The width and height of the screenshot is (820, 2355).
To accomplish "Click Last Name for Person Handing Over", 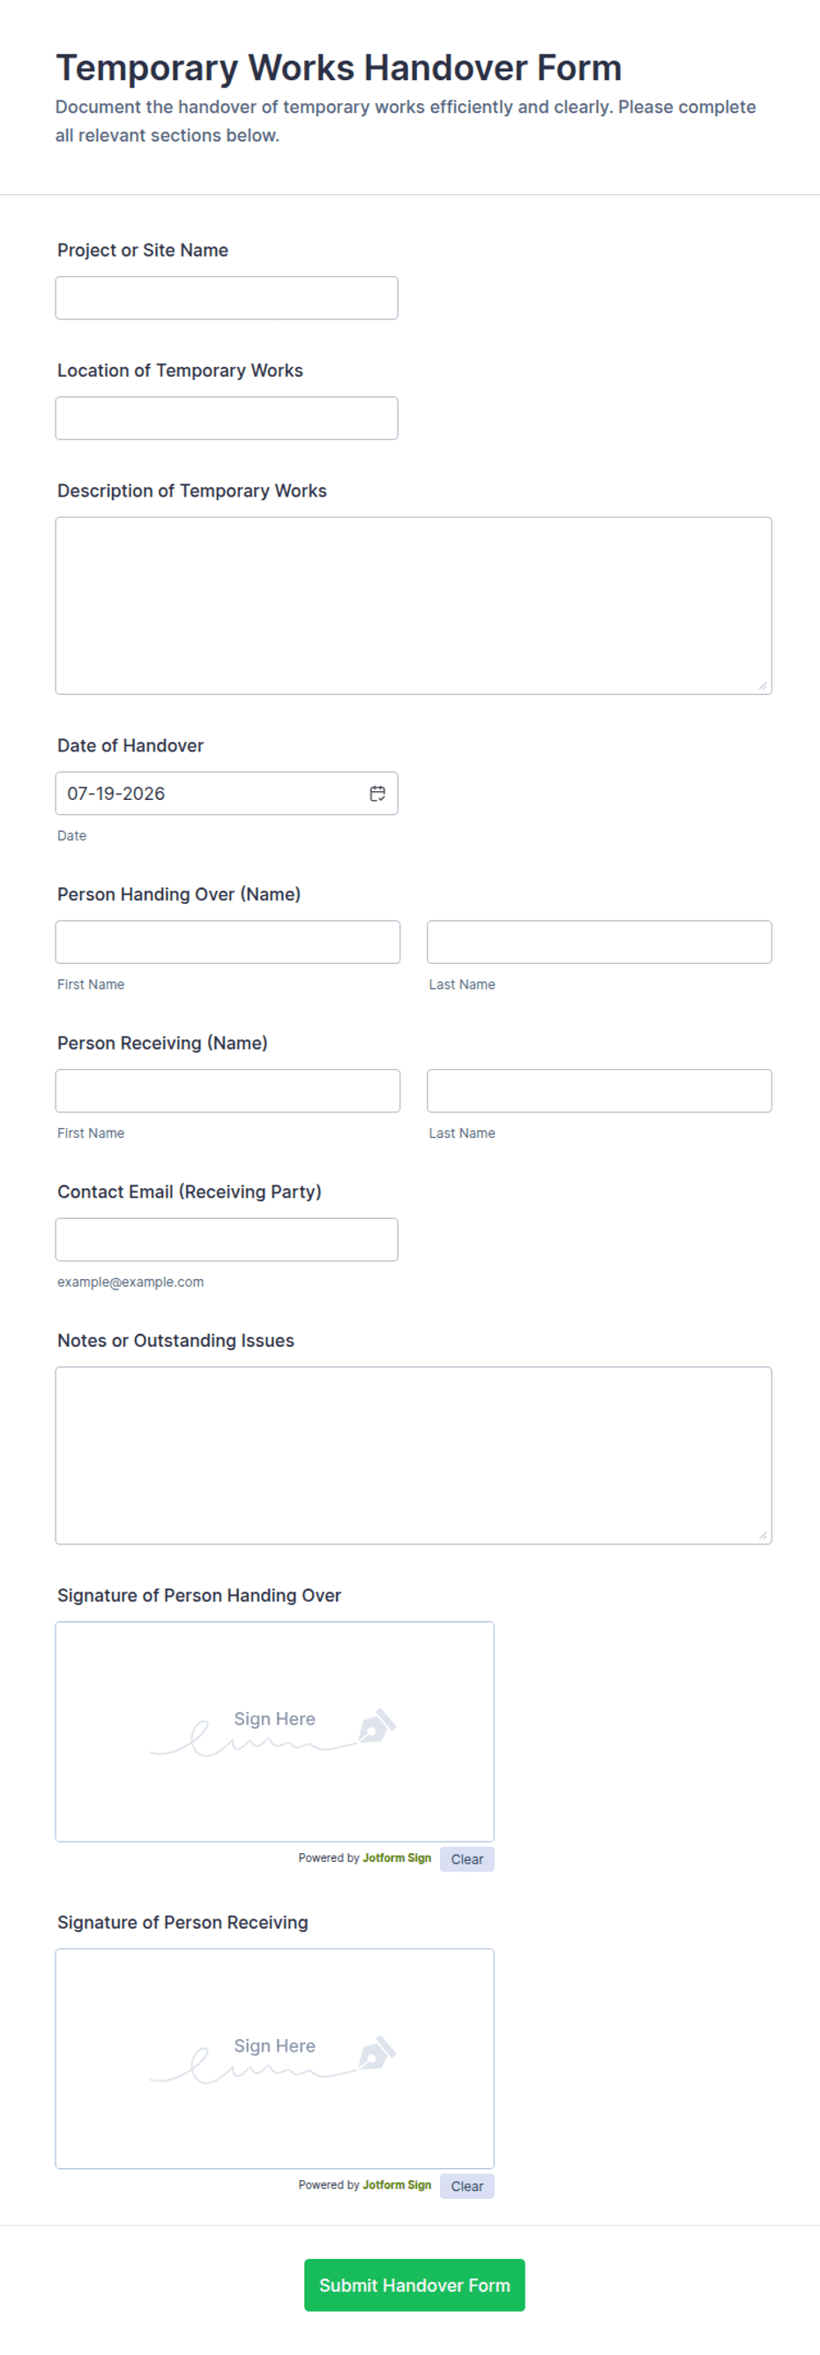I will pyautogui.click(x=599, y=942).
